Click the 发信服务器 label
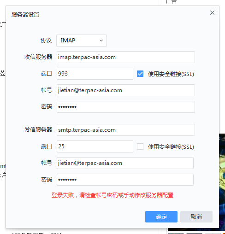This screenshot has height=234, width=225. coord(38,130)
